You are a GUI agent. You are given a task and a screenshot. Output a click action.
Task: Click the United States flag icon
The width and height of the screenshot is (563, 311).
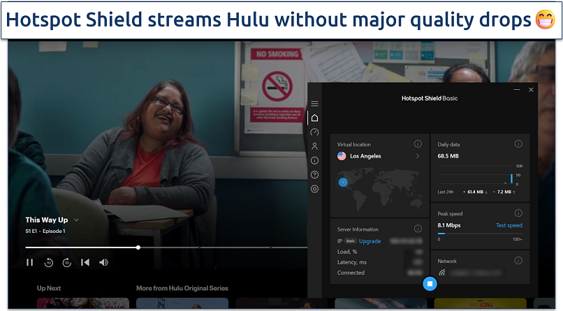tap(342, 156)
